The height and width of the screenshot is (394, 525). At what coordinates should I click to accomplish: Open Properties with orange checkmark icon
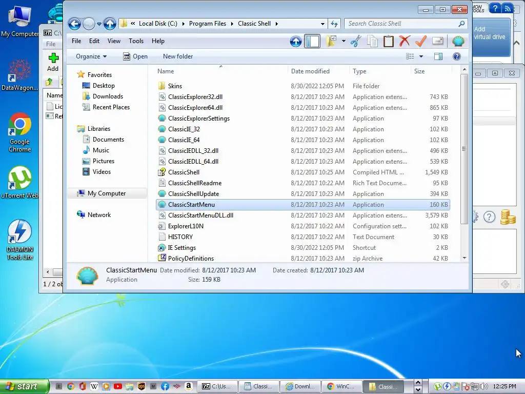point(421,41)
